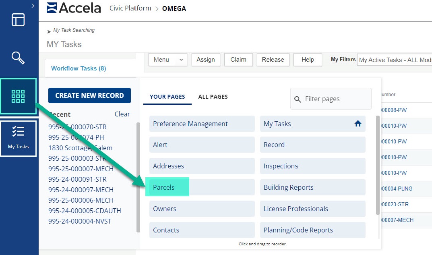Image resolution: width=432 pixels, height=255 pixels.
Task: Switch to ALL PAGES tab
Action: (213, 97)
